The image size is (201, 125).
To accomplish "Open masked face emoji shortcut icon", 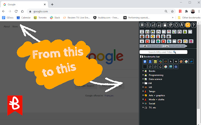I will [185, 41].
